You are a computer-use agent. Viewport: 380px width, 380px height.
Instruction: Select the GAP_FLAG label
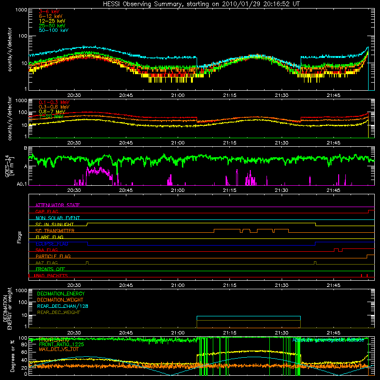coord(47,211)
